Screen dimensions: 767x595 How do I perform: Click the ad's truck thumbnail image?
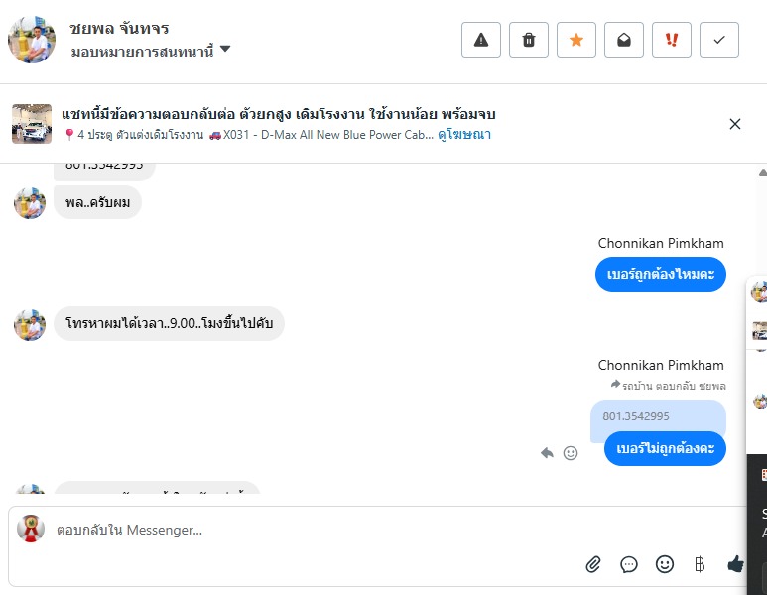[32, 124]
